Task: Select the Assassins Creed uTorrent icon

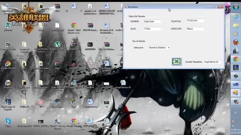Action: pyautogui.click(x=57, y=46)
